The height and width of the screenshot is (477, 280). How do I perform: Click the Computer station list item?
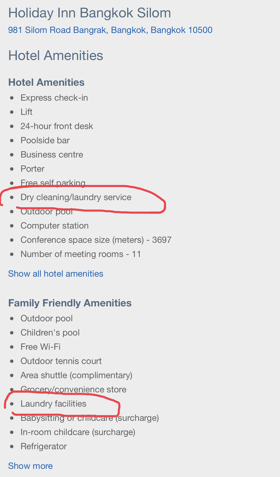pyautogui.click(x=55, y=226)
